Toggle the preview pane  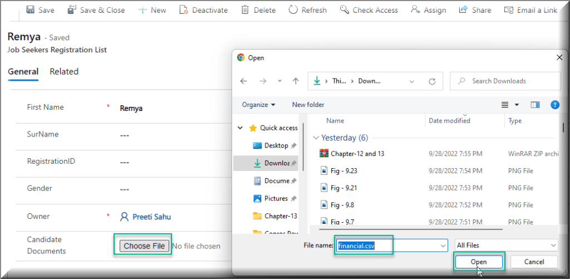tap(535, 105)
